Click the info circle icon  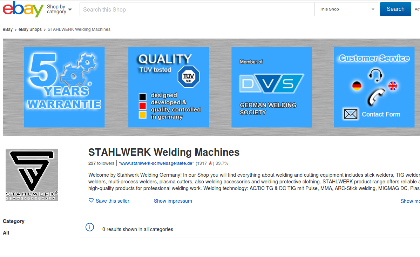click(x=90, y=227)
